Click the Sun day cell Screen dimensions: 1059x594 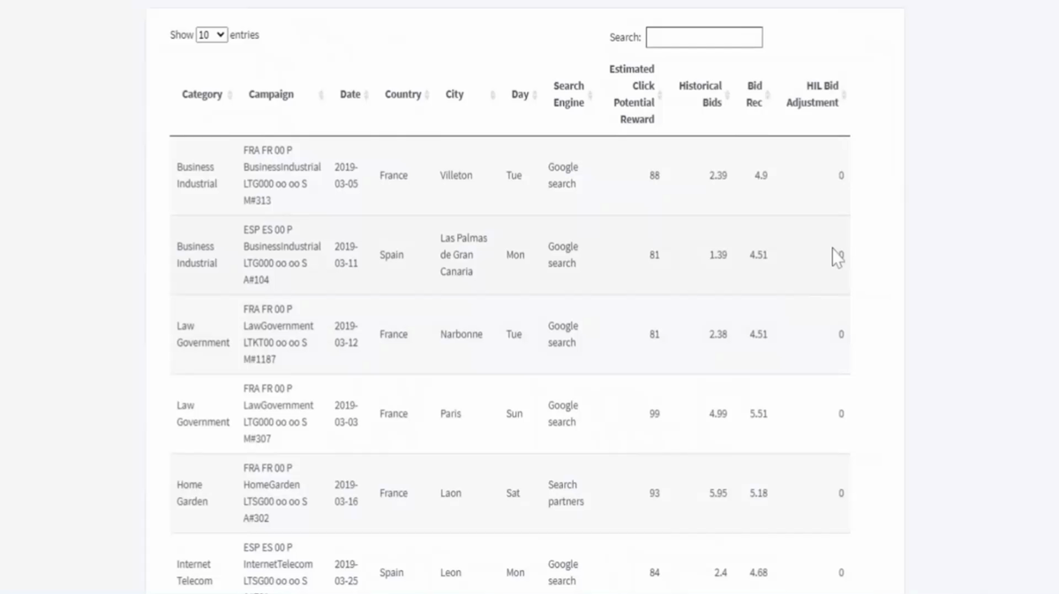[x=514, y=413]
